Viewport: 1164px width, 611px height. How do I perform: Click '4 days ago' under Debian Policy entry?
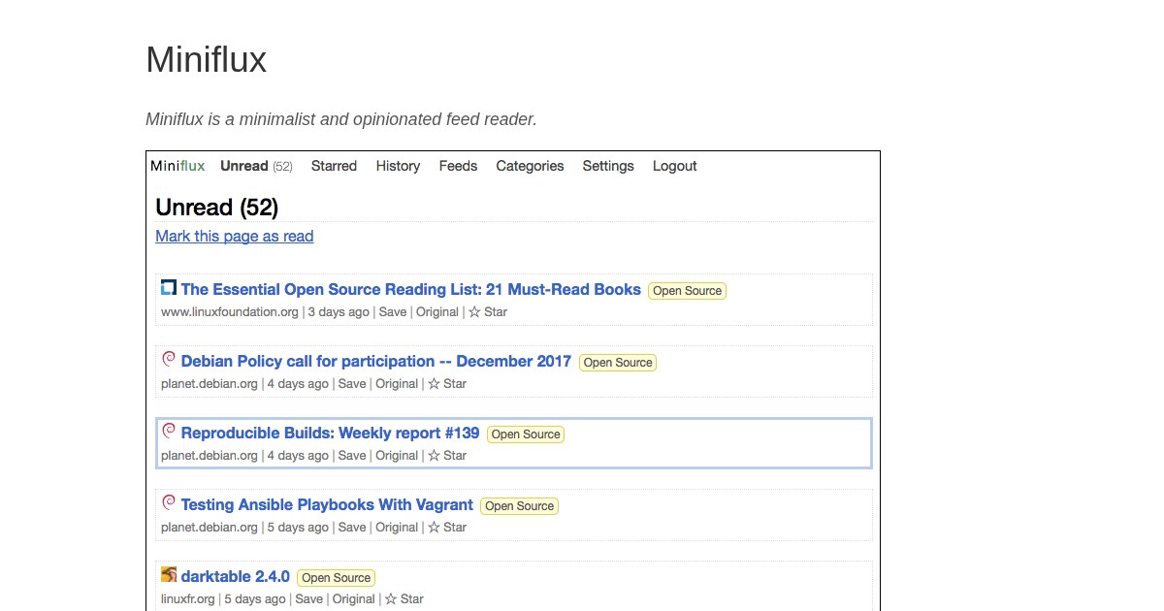click(298, 384)
